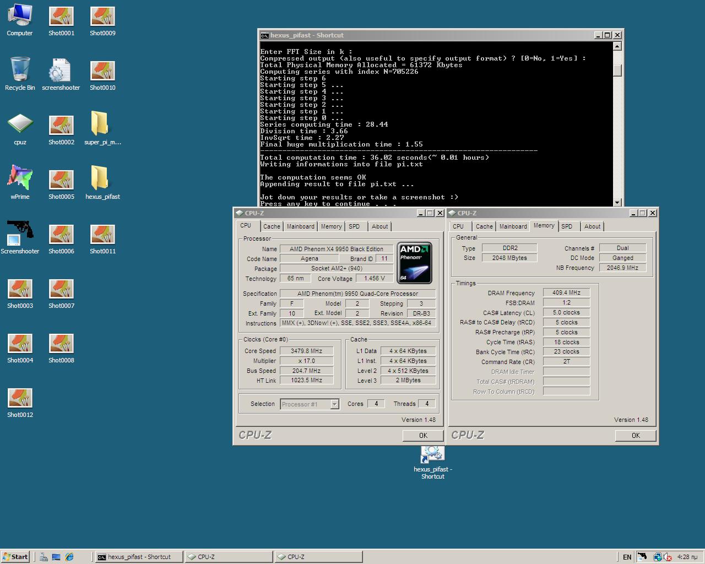Click the EN language indicator
This screenshot has width=705, height=564.
tap(627, 557)
